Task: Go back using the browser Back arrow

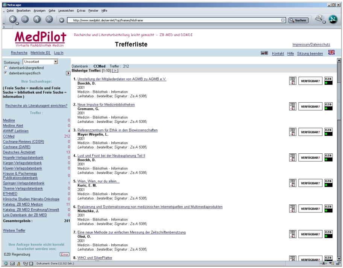Action: [13, 20]
